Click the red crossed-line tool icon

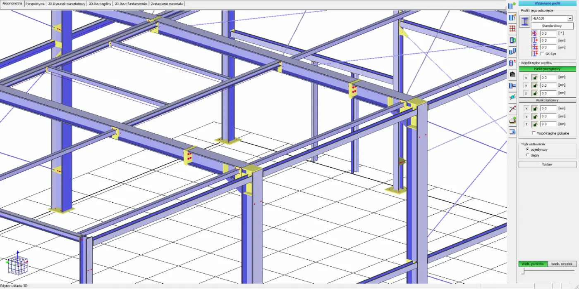tap(512, 109)
